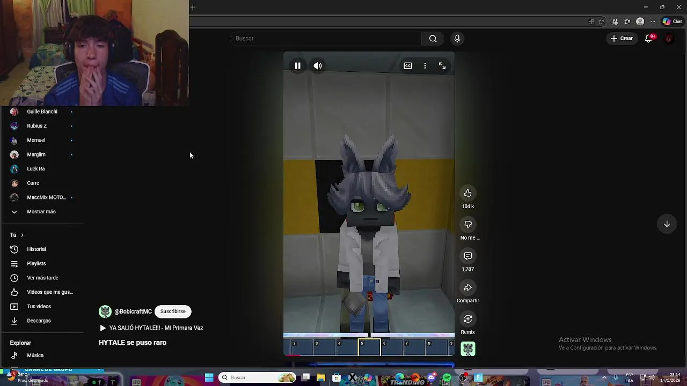This screenshot has width=687, height=386.
Task: Open Copilot Chat in the browser
Action: click(x=672, y=21)
